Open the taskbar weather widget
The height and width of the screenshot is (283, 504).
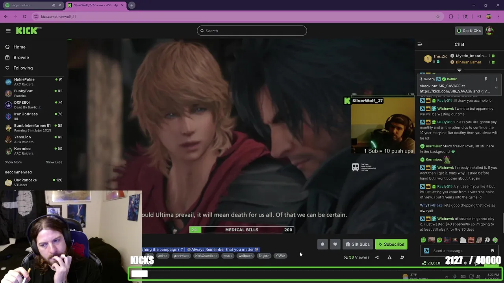tap(414, 277)
